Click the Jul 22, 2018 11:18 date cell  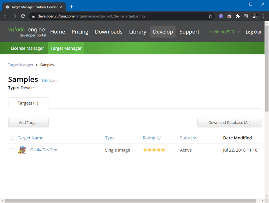point(240,150)
